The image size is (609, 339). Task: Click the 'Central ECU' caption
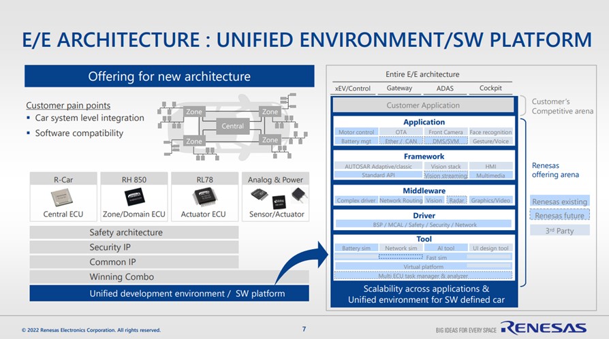point(63,214)
